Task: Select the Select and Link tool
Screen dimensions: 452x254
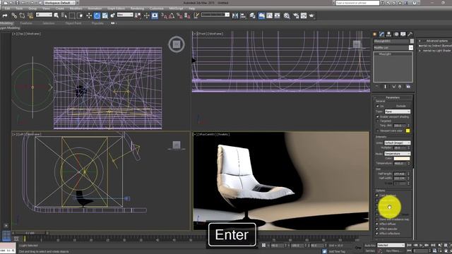Action: [x=14, y=16]
